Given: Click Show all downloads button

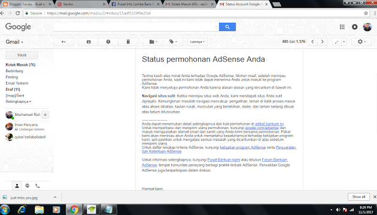Looking at the screenshot, I should pyautogui.click(x=358, y=196).
